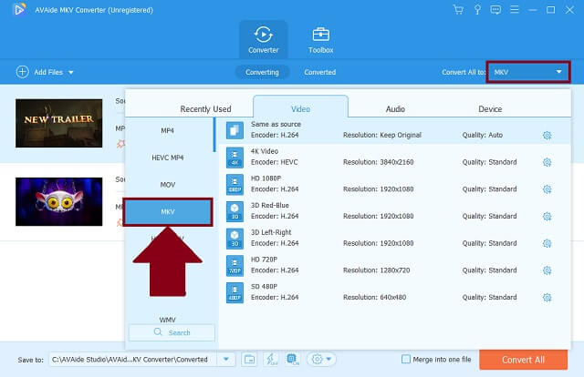Open the Toolbox module
This screenshot has width=584, height=377.
point(320,40)
